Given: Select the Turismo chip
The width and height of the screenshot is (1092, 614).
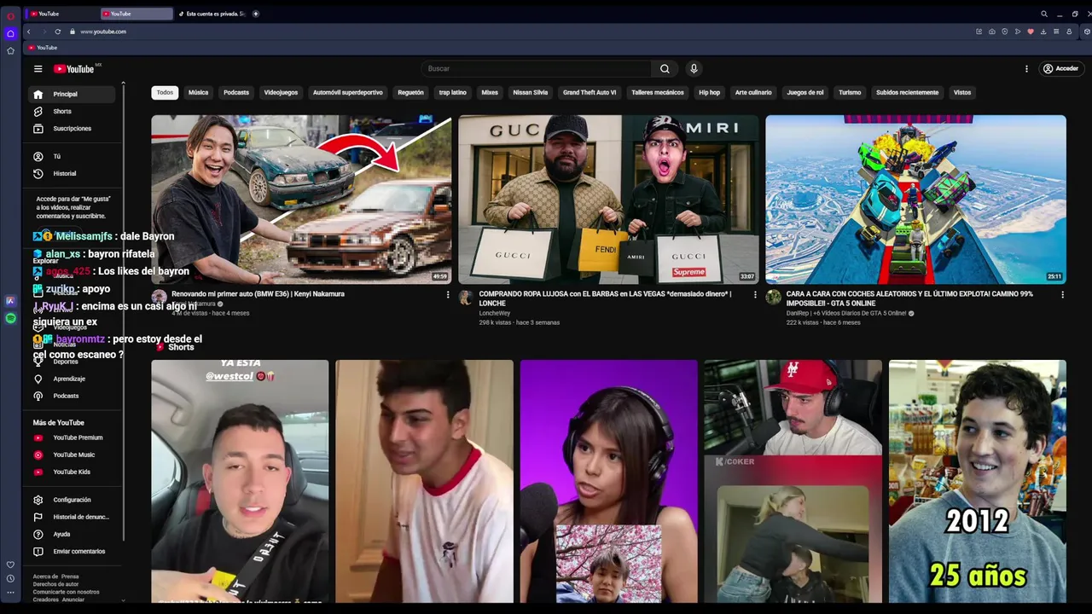Looking at the screenshot, I should point(850,93).
